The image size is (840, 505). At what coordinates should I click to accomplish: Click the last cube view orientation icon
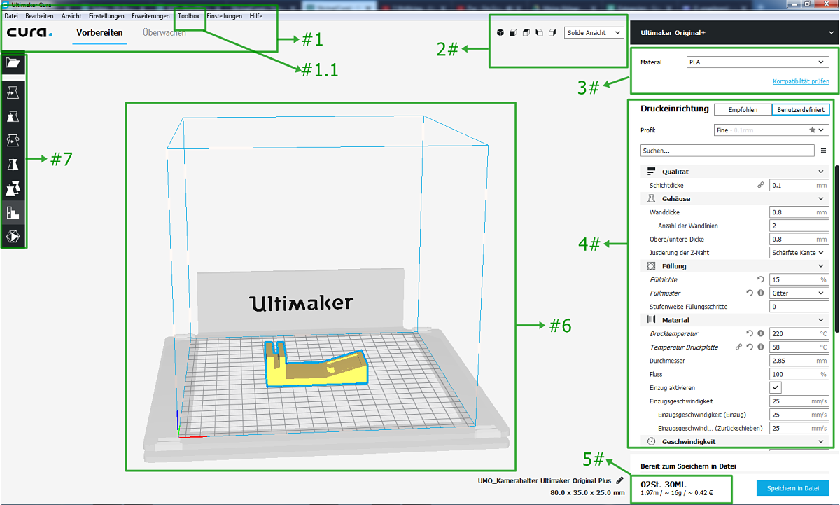552,32
